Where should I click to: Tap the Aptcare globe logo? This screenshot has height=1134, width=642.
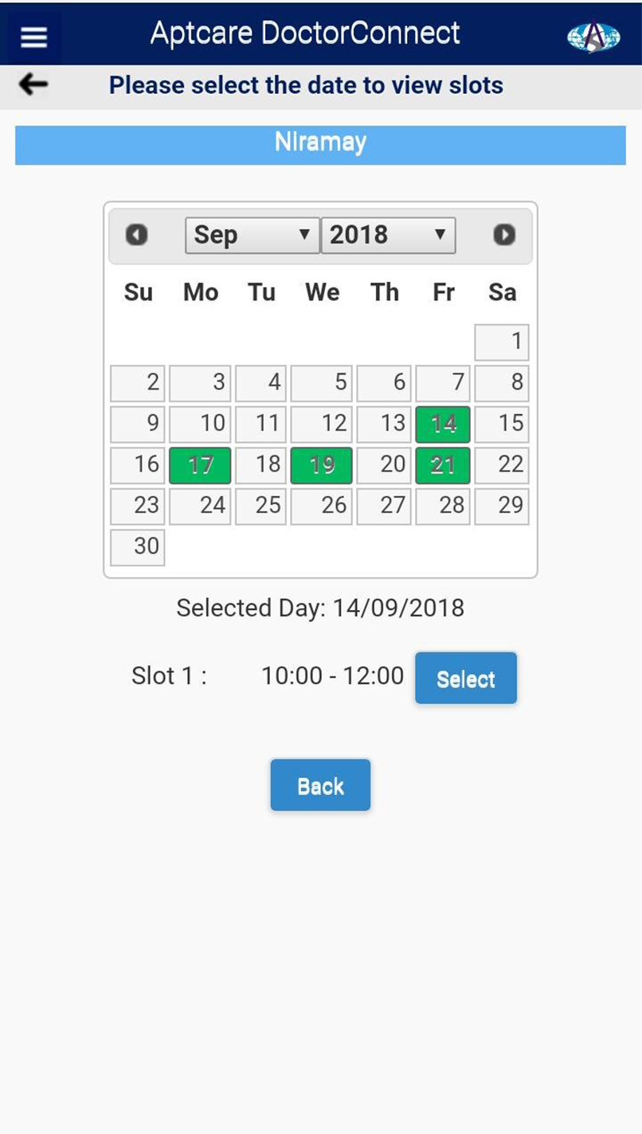click(593, 37)
